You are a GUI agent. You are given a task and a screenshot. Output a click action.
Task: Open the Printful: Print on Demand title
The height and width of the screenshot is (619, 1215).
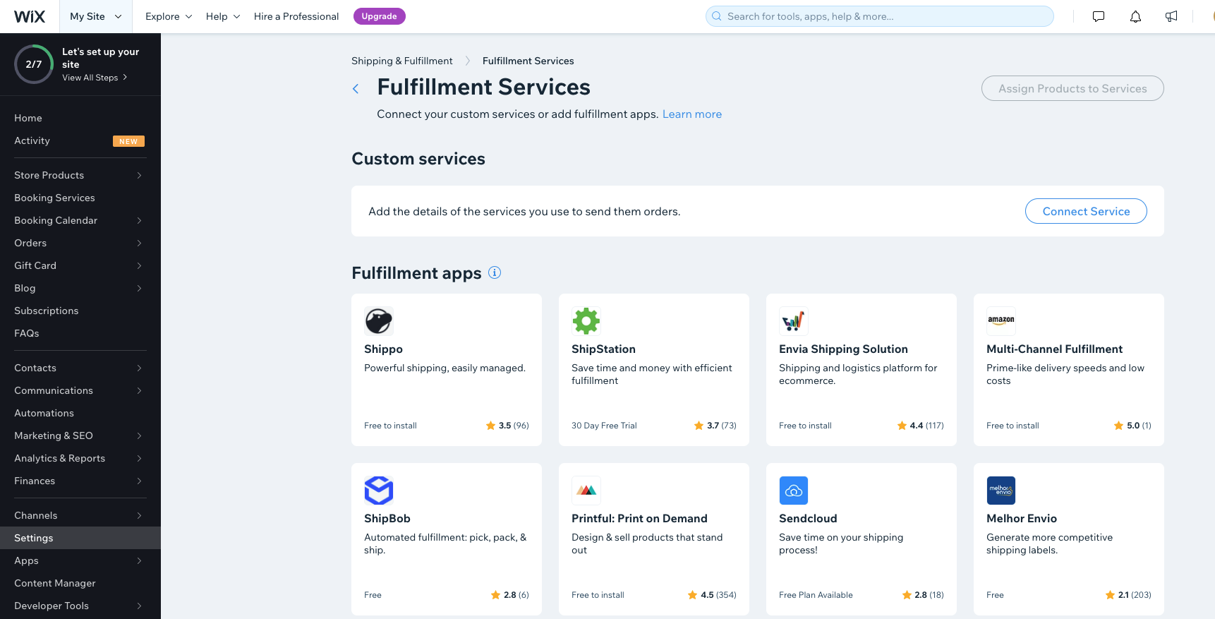tap(639, 518)
